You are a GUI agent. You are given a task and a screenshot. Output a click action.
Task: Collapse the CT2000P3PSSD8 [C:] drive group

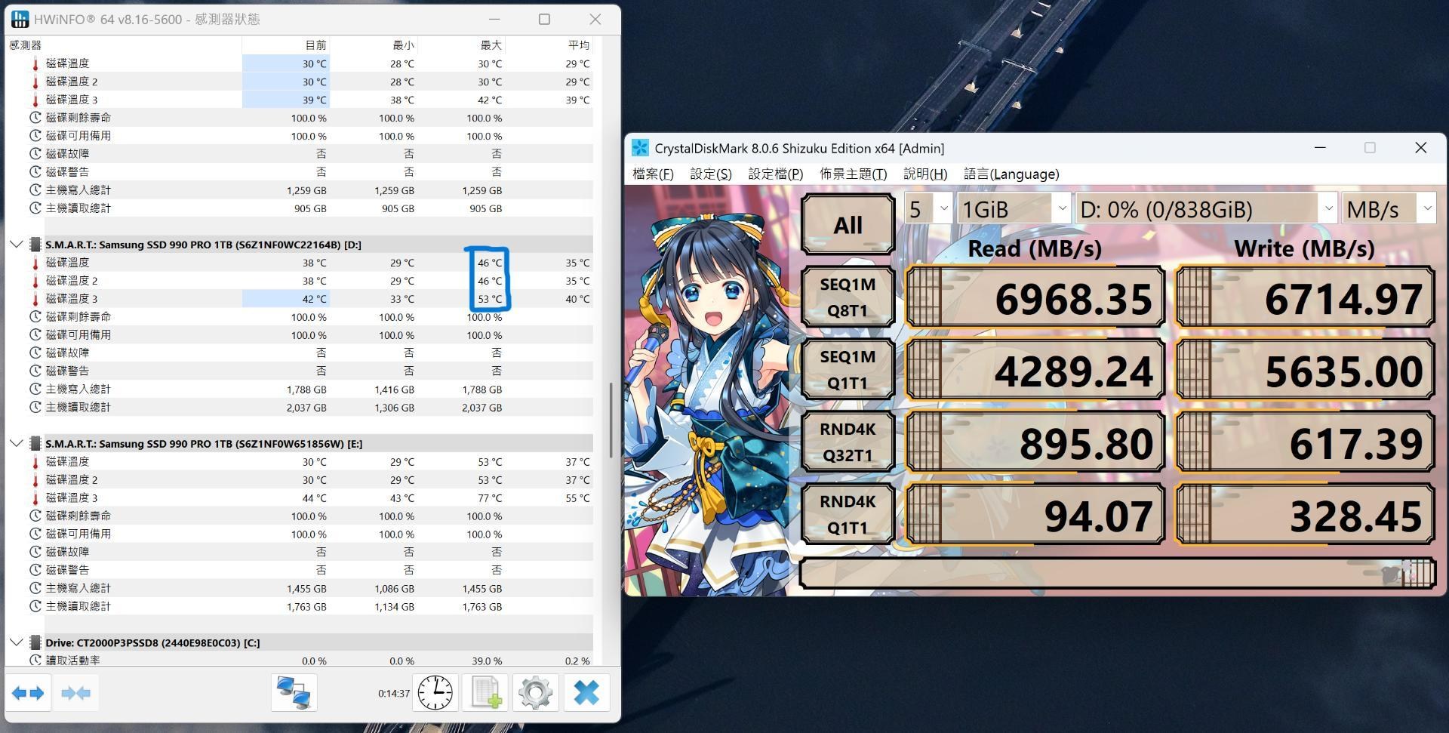tap(16, 642)
